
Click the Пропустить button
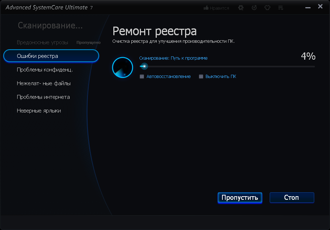pyautogui.click(x=240, y=198)
